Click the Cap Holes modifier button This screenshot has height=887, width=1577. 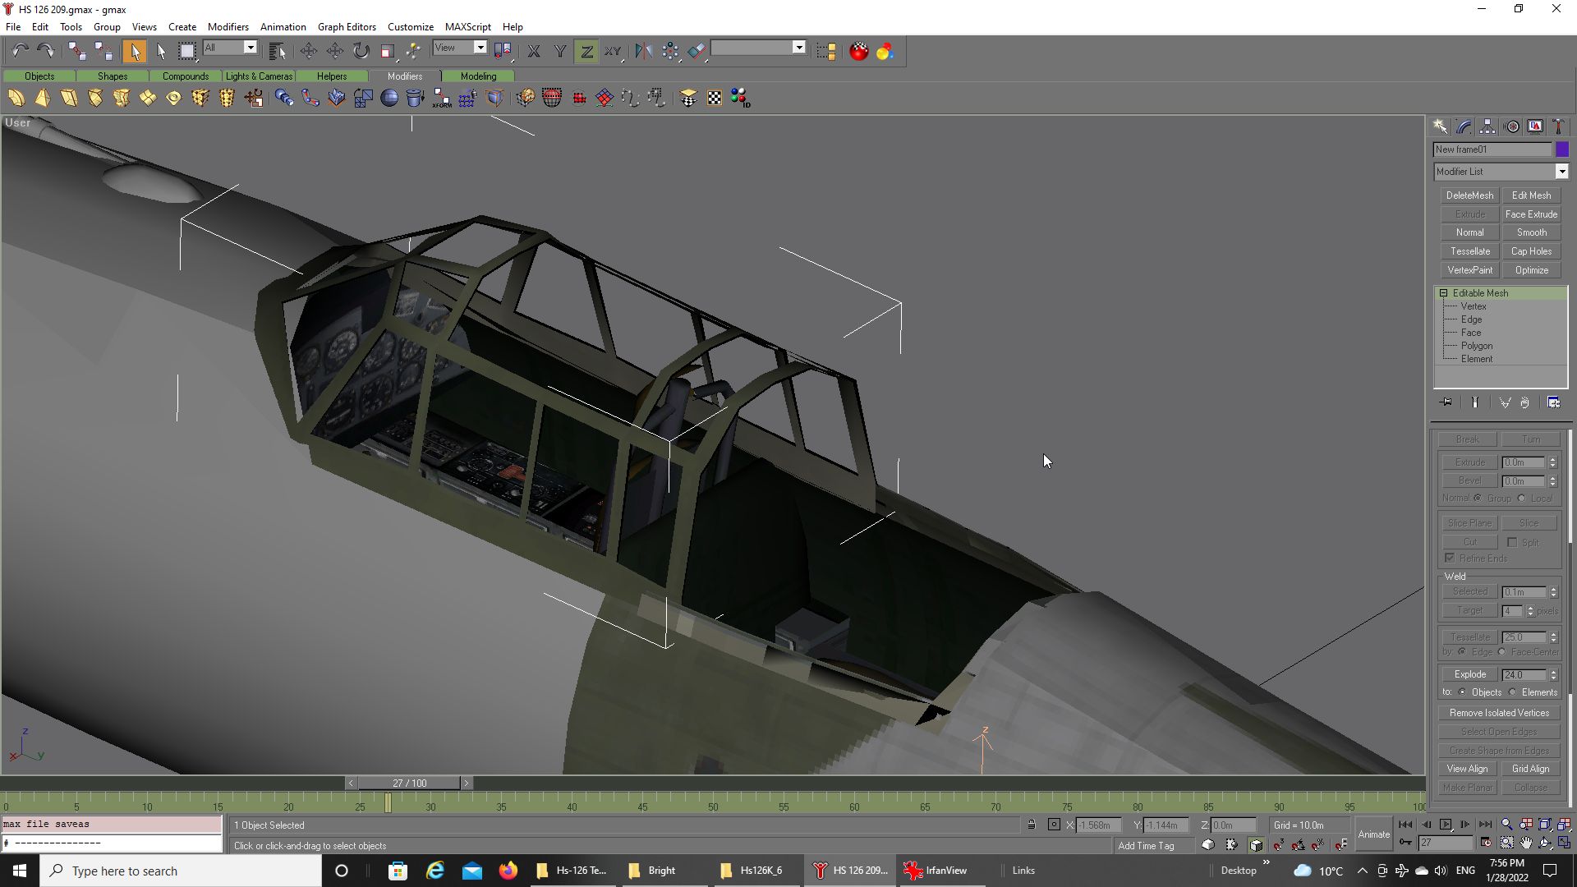pos(1531,251)
